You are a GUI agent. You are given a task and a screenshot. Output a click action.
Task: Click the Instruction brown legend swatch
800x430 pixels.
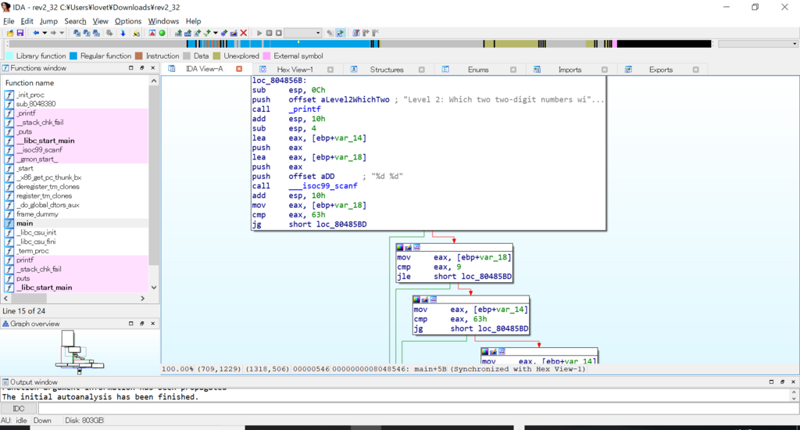(x=139, y=56)
